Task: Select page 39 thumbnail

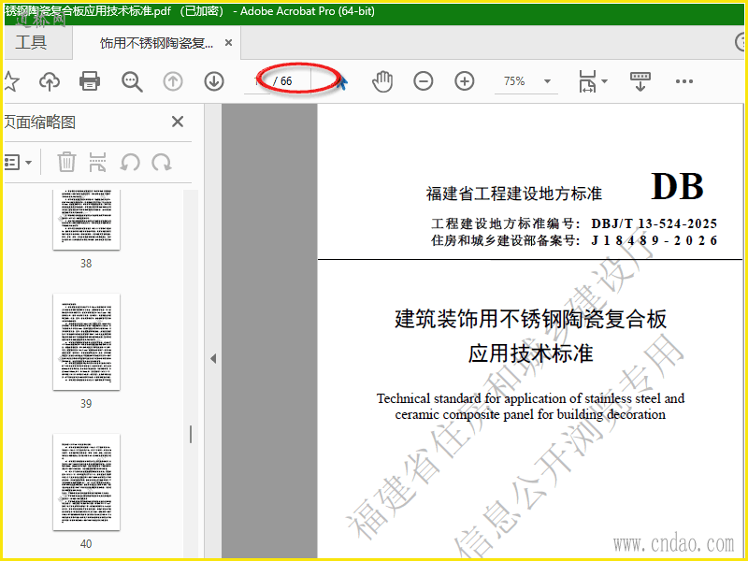Action: tap(86, 342)
